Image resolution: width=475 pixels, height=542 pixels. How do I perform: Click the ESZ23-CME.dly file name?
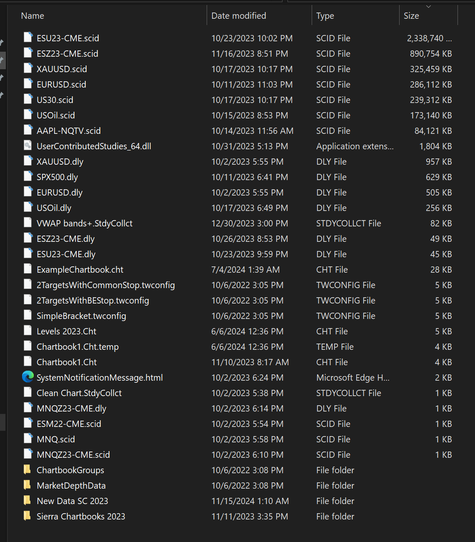pyautogui.click(x=66, y=239)
